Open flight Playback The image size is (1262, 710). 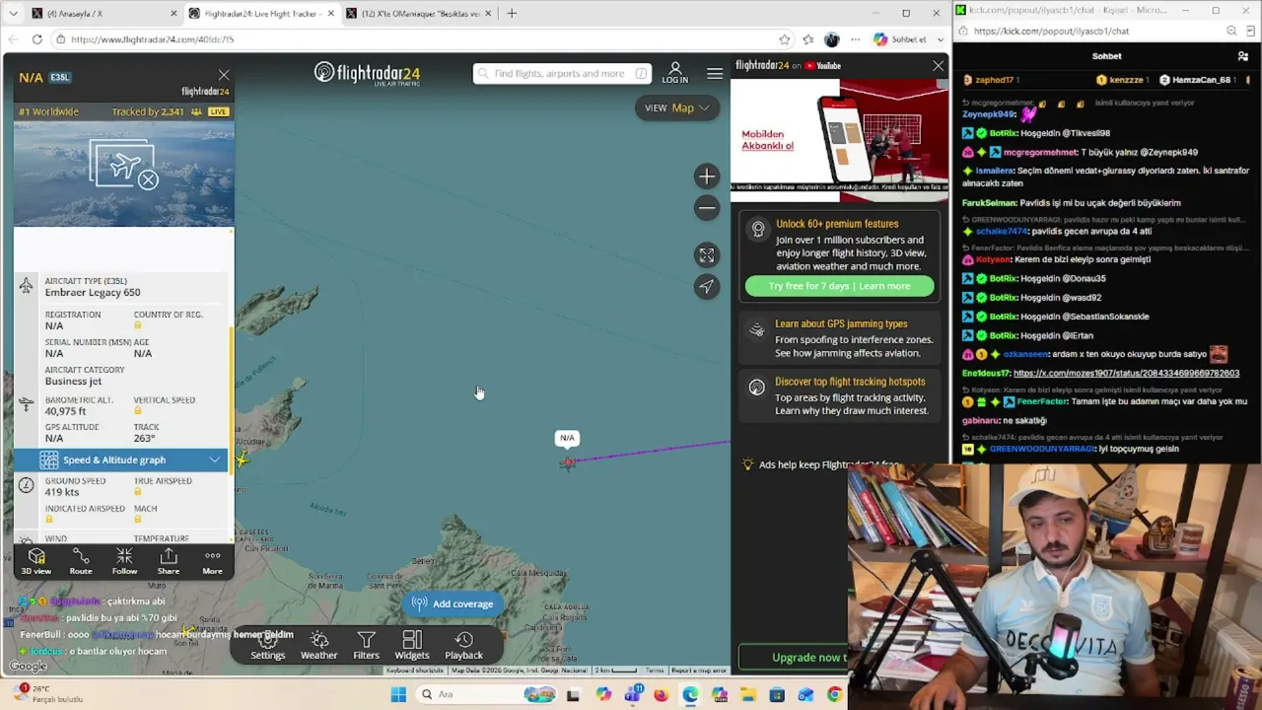click(463, 646)
